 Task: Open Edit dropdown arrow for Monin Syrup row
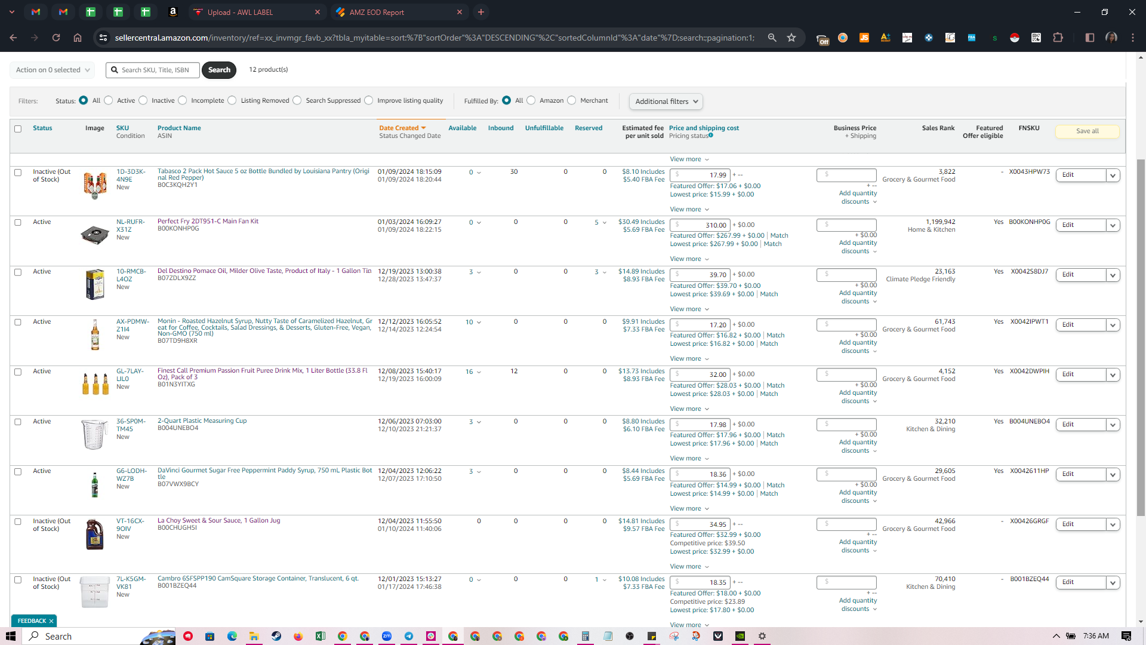point(1113,325)
